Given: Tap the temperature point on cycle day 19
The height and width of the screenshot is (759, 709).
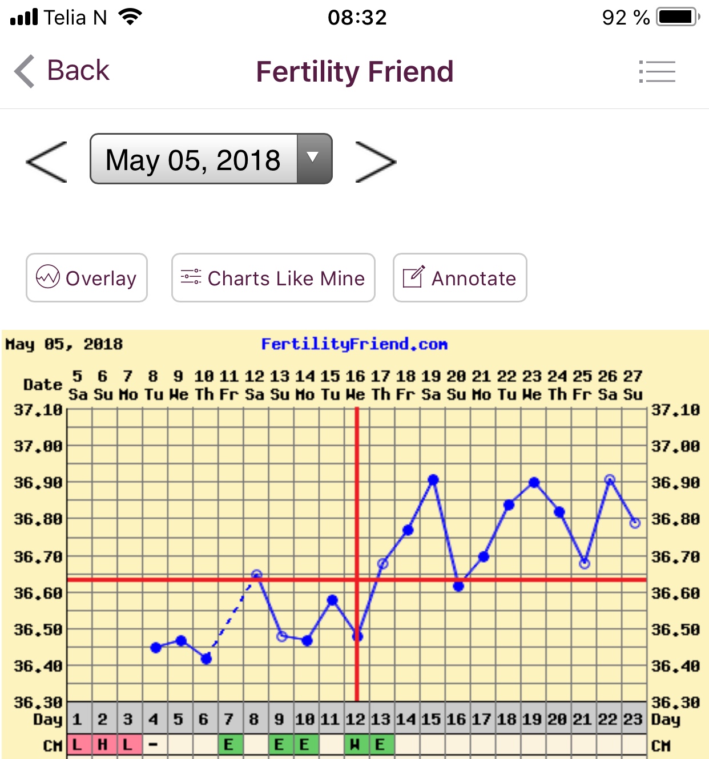Looking at the screenshot, I should coord(534,483).
